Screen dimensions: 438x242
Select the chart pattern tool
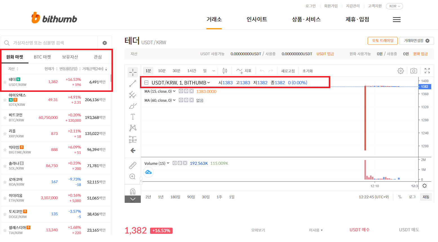click(133, 128)
